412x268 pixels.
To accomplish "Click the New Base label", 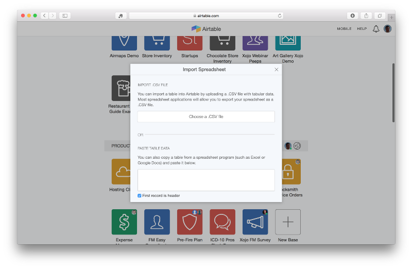I will pos(288,240).
